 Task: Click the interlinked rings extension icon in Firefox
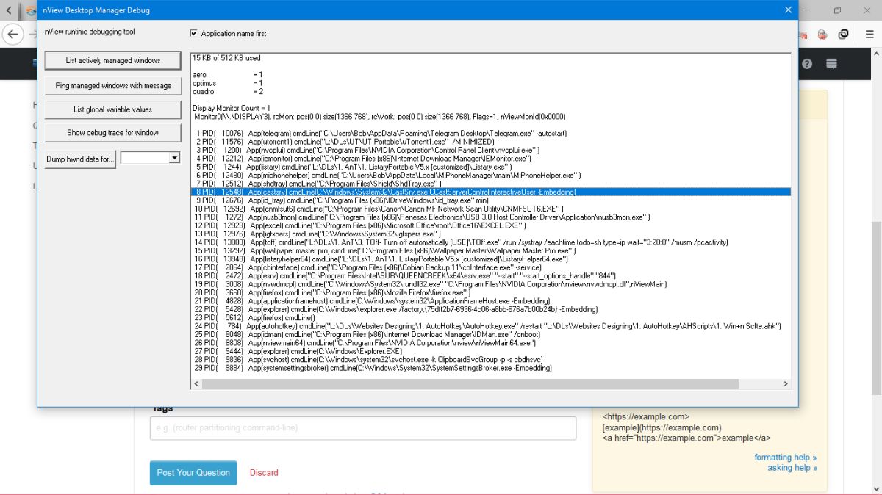844,34
